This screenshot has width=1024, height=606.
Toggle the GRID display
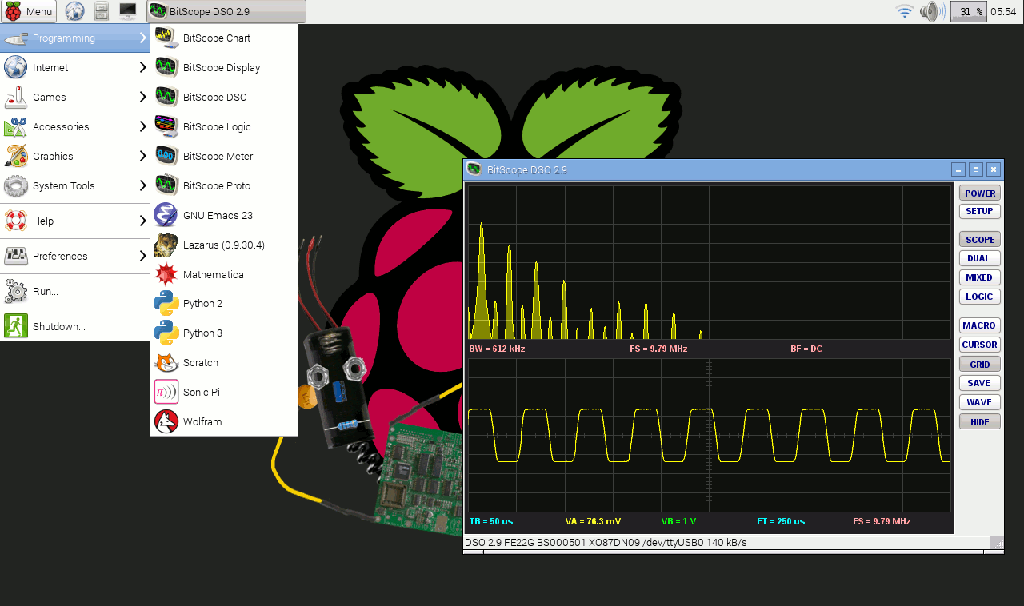pyautogui.click(x=980, y=365)
